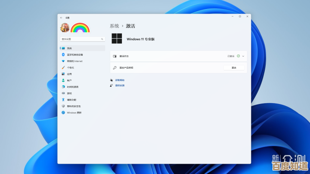The width and height of the screenshot is (310, 174).
Task: Open the Bluetooth icon for 蓝牙和其他设备
Action: click(63, 55)
